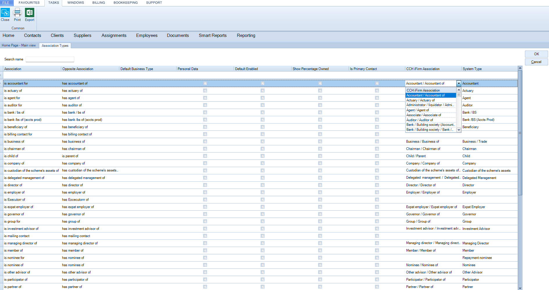
Task: Choose Actuary / Actuary of from dropdown
Action: 431,100
